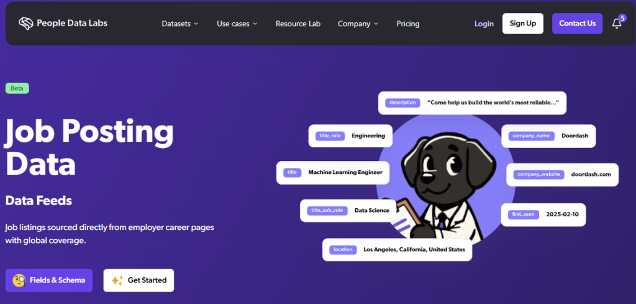Screen dimensions: 636x304
Task: Expand the Datasets dropdown menu
Action: click(180, 24)
